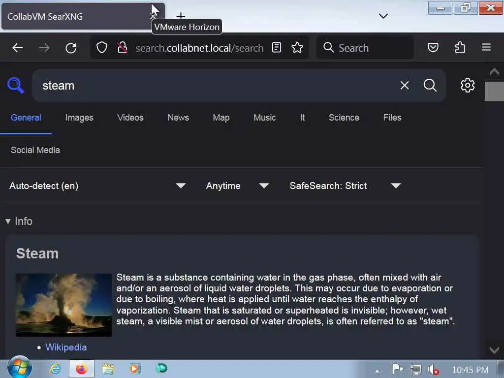Click the page scrollbar thumb
The height and width of the screenshot is (378, 504).
494,91
